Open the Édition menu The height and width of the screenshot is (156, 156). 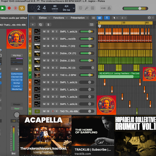tap(44, 18)
